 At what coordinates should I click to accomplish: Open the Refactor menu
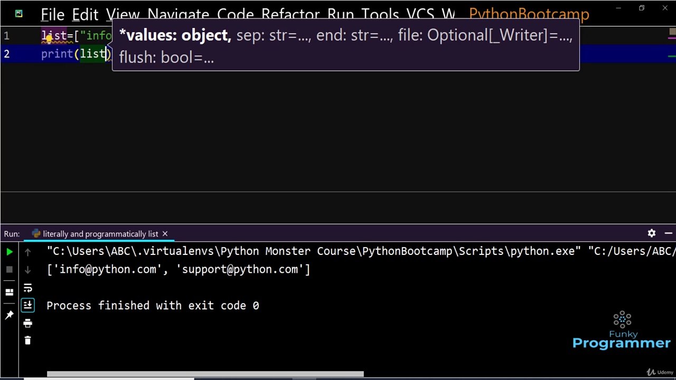290,15
